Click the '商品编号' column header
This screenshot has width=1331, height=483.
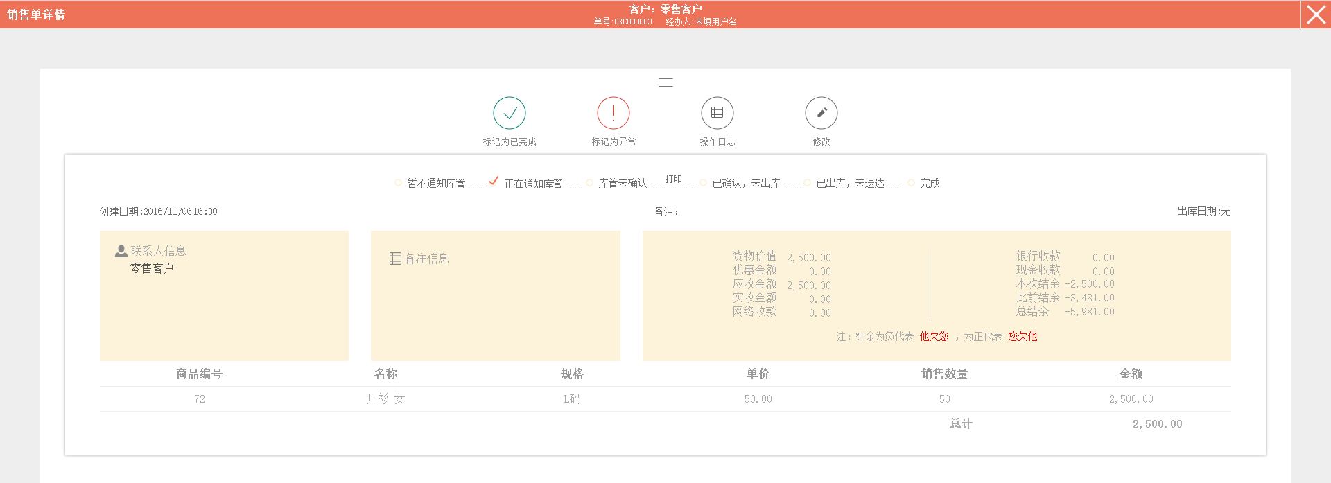(x=199, y=374)
